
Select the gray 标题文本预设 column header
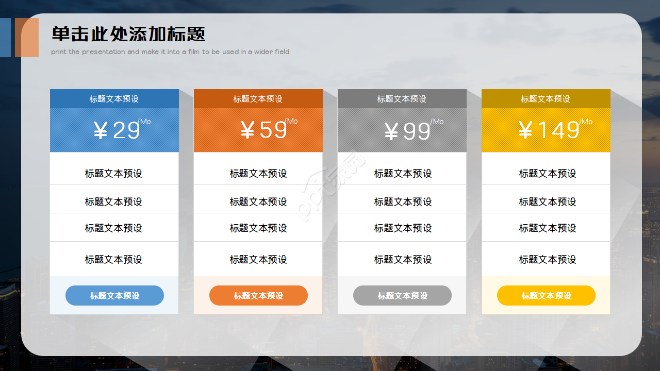pyautogui.click(x=402, y=98)
